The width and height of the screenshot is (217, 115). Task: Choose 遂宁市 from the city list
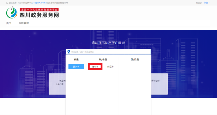pos(95,66)
